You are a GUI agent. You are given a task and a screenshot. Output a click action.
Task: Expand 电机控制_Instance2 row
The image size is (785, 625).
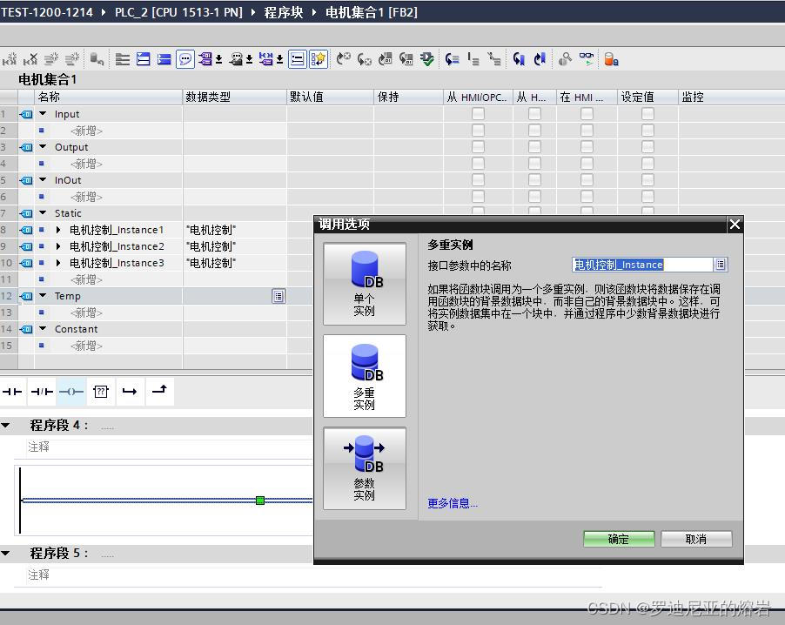click(x=58, y=246)
